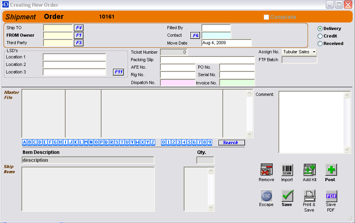Screen dimensions: 355x223
Task: Click Ship Items quantity list scroll down arrow
Action: [x=210, y=207]
